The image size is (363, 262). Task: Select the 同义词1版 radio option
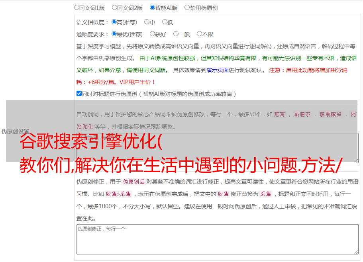click(77, 8)
